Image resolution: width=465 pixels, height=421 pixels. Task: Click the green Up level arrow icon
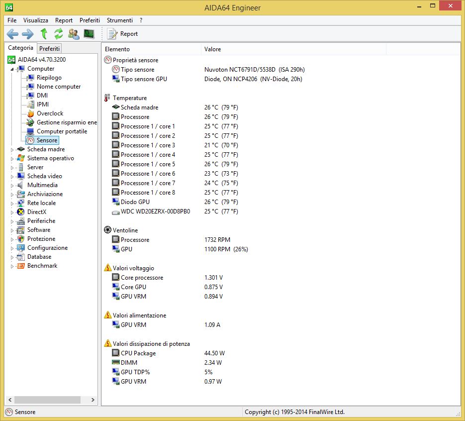[x=44, y=34]
